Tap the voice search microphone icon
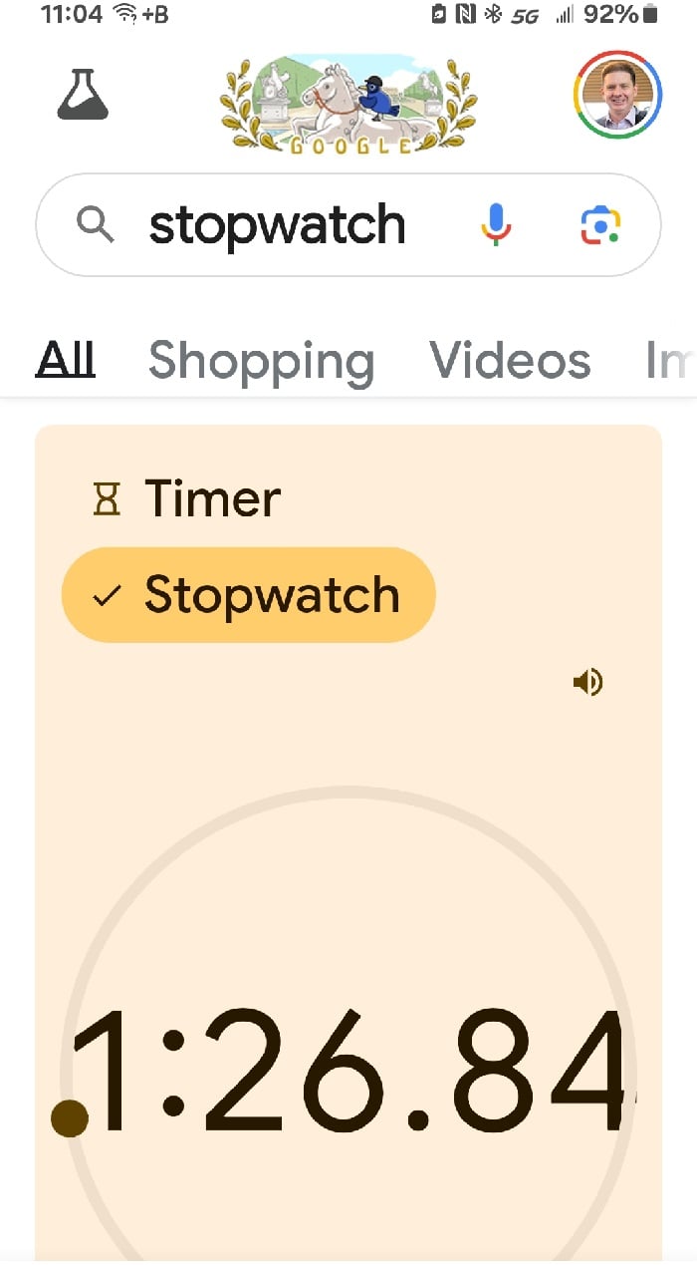The height and width of the screenshot is (1265, 697). pos(495,224)
